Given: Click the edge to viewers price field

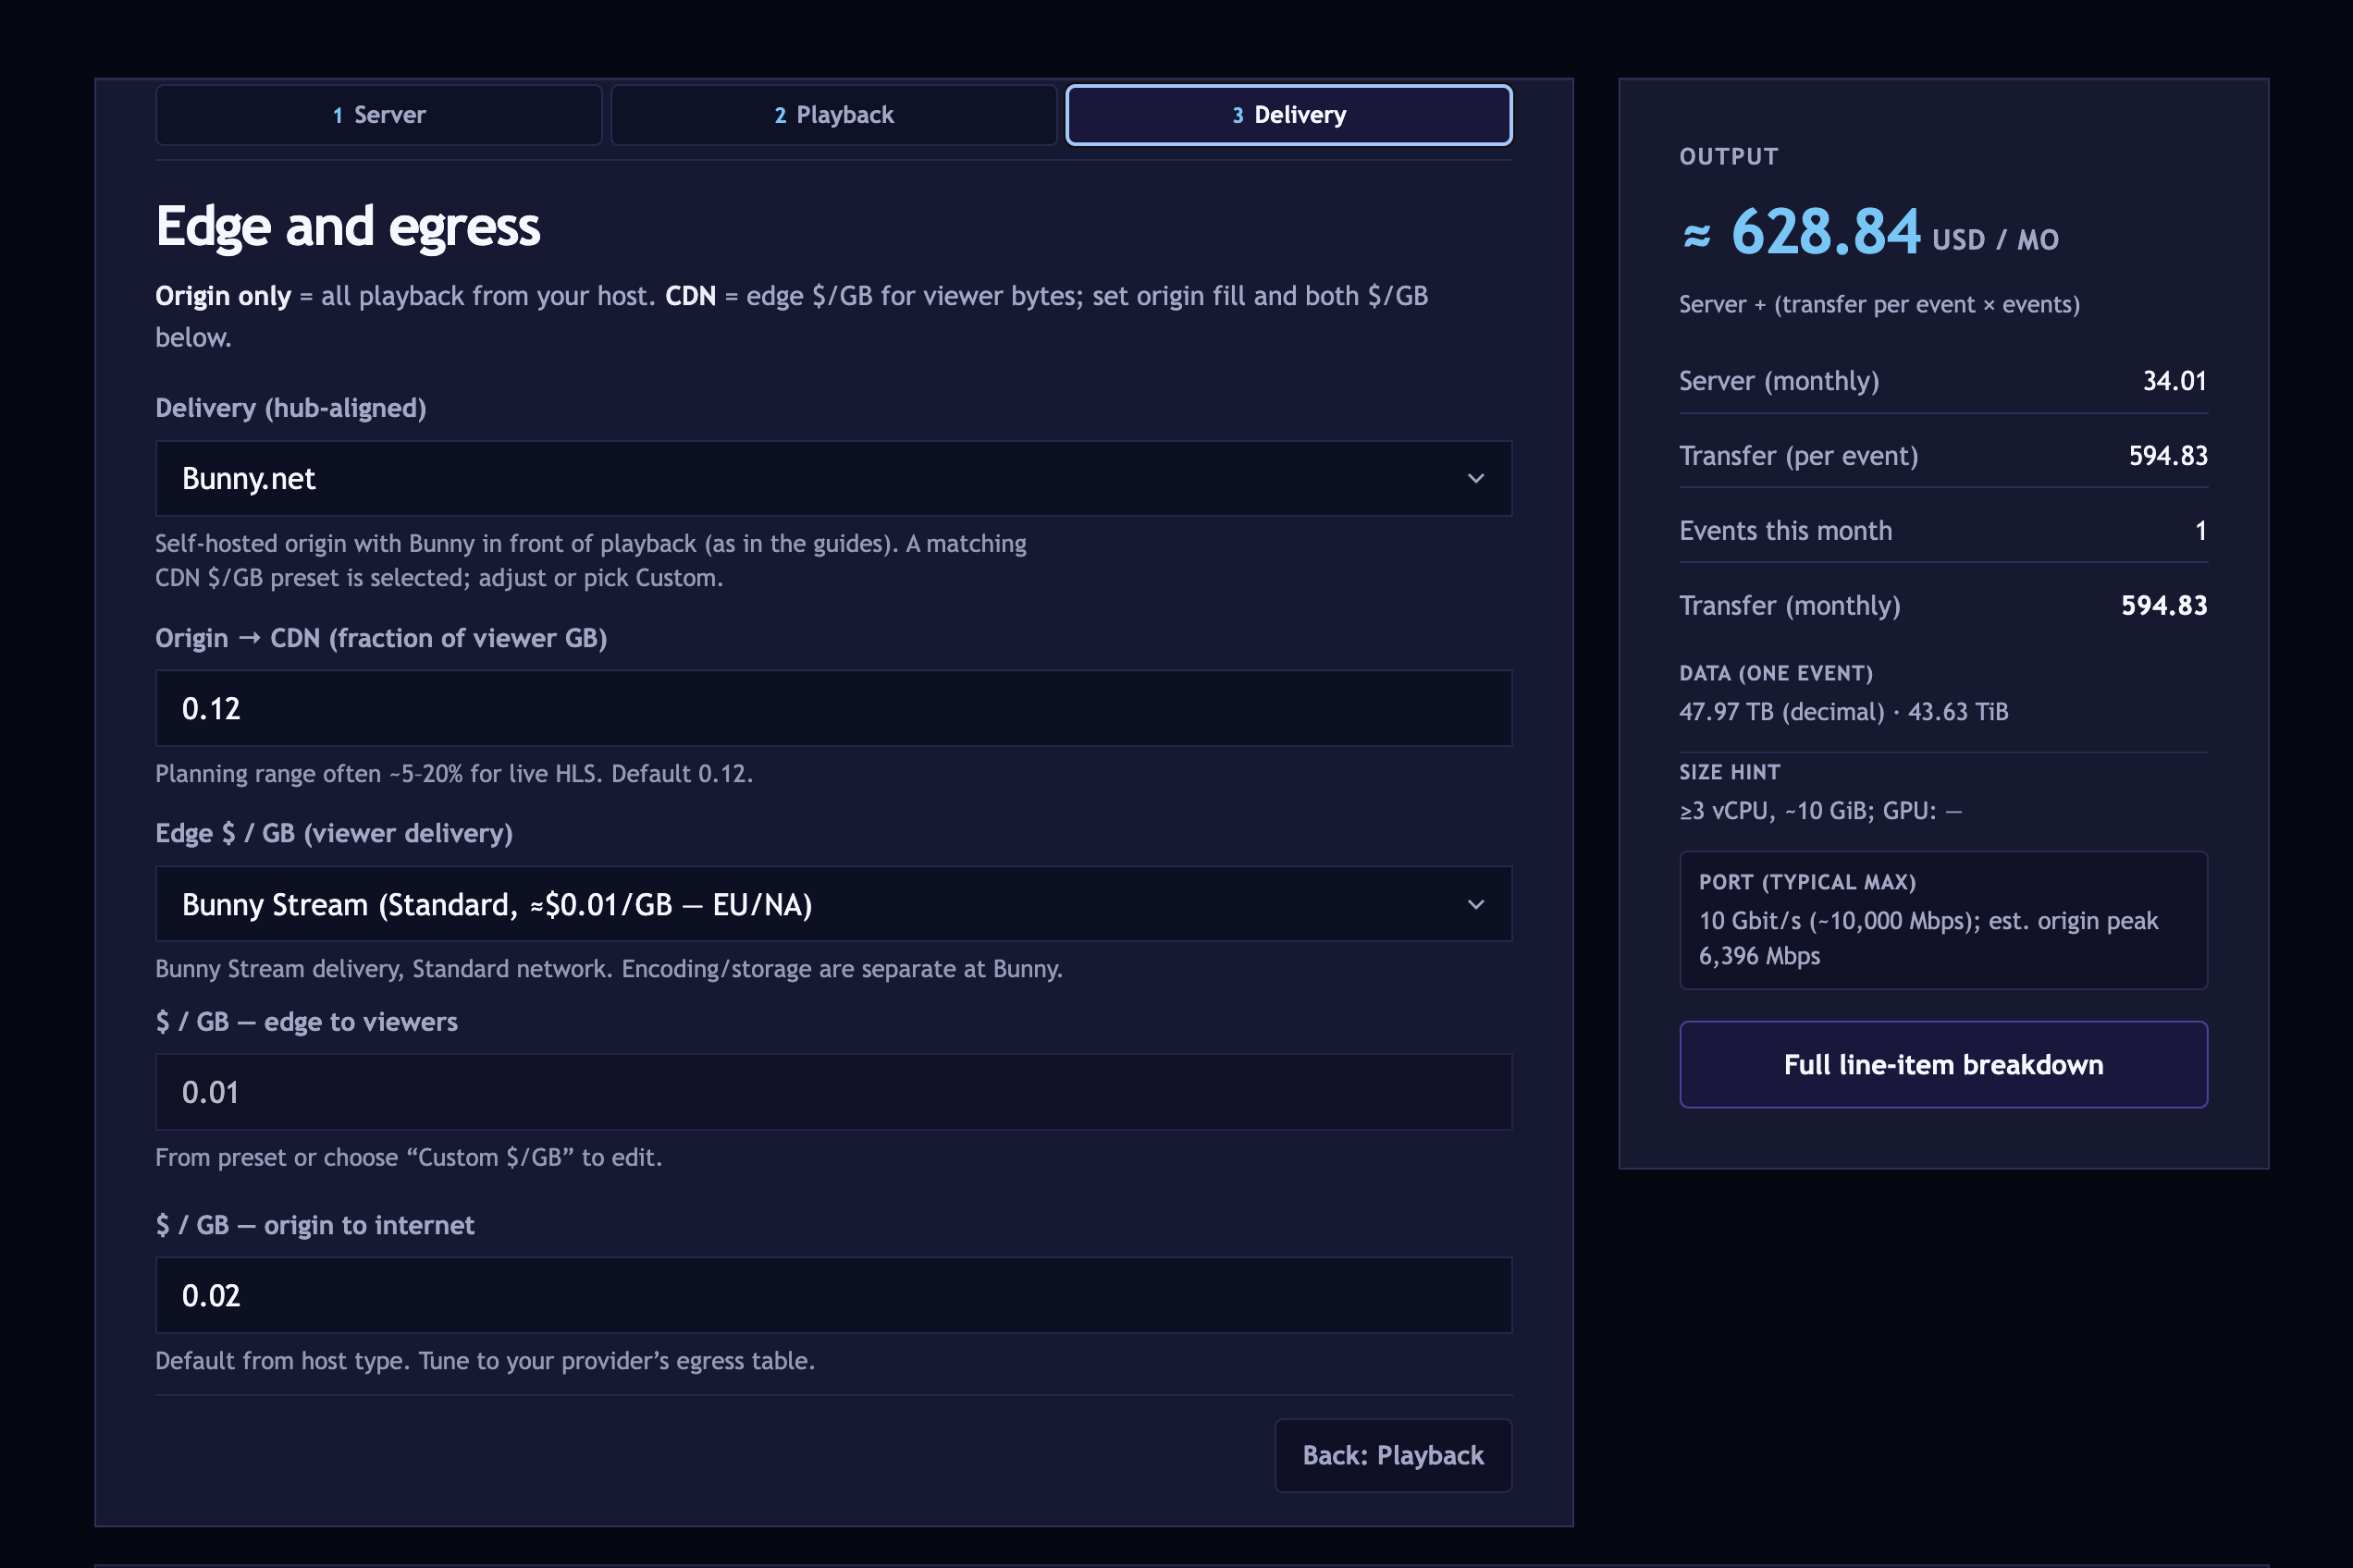Looking at the screenshot, I should click(x=832, y=1091).
